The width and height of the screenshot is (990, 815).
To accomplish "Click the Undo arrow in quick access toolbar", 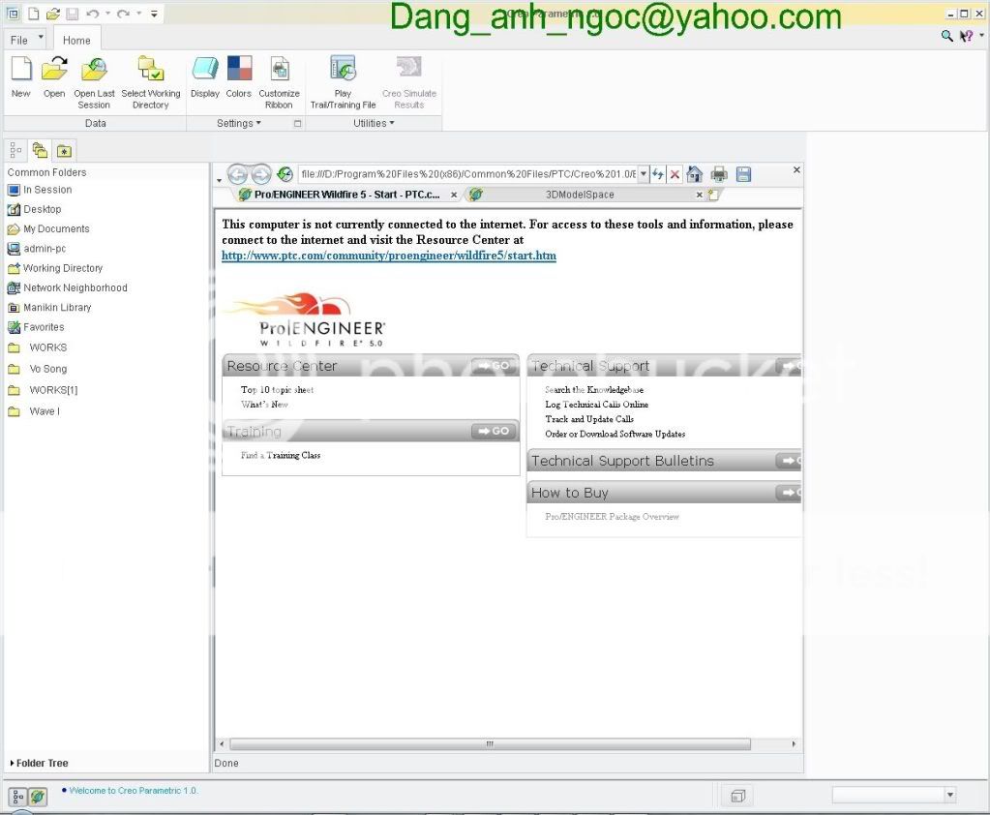I will 92,14.
